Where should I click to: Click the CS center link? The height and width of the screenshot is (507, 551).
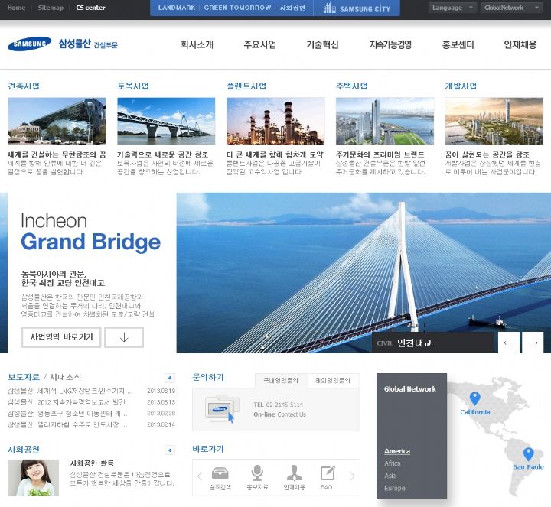tap(90, 8)
